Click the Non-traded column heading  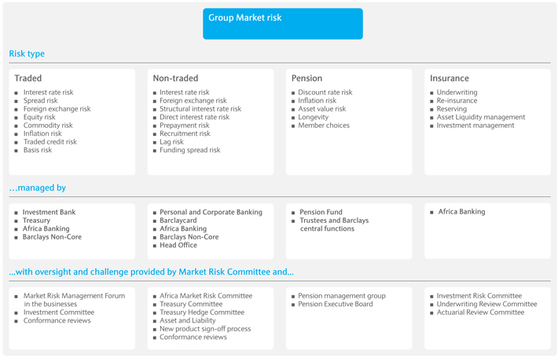click(175, 79)
